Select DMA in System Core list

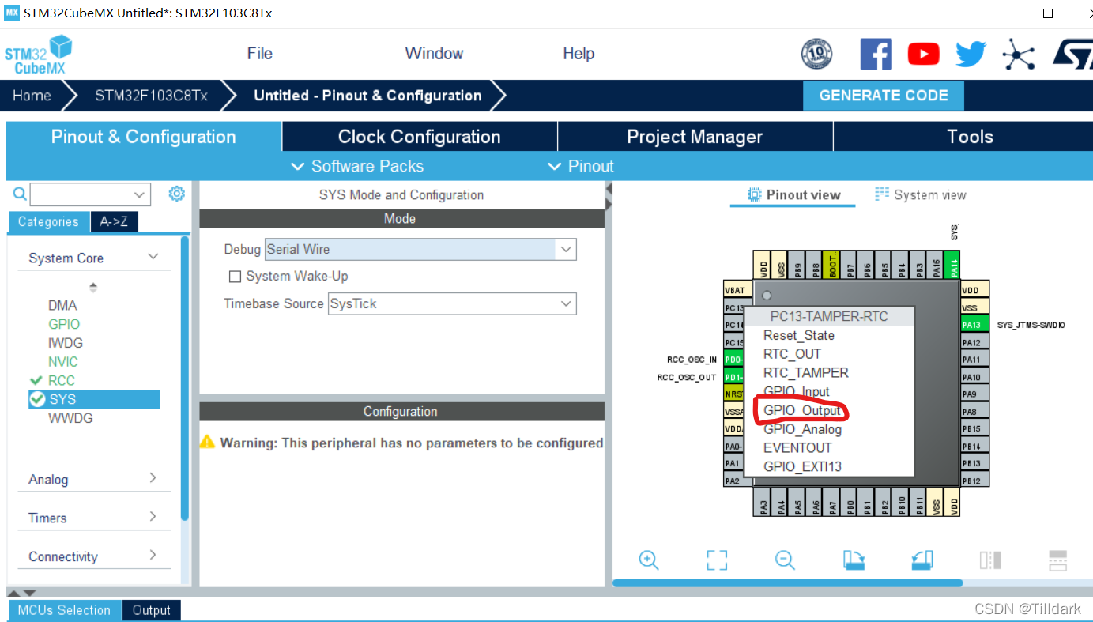[62, 305]
